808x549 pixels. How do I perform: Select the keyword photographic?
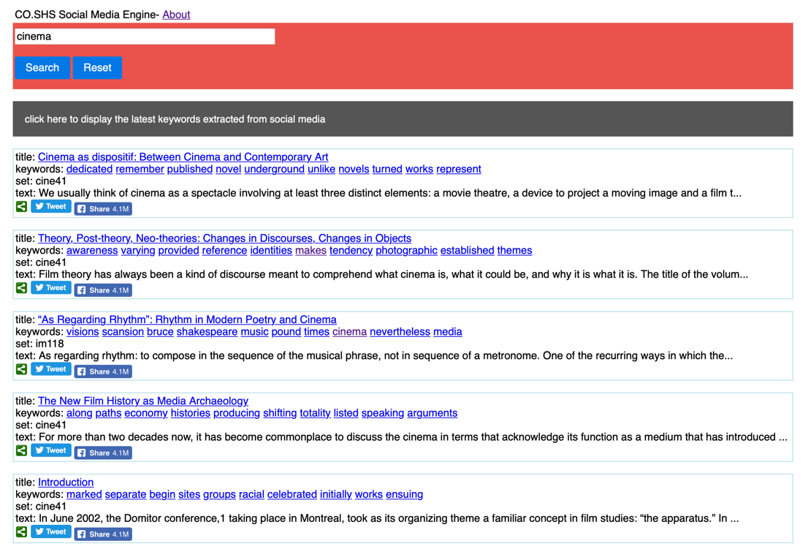(x=407, y=251)
